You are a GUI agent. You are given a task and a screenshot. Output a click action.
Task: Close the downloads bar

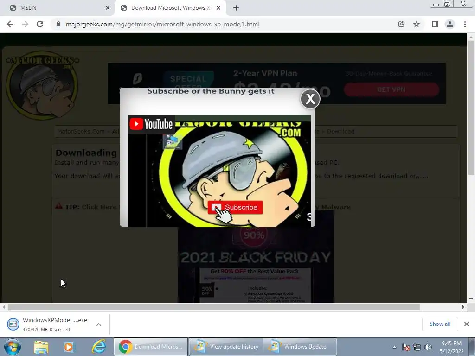click(x=467, y=324)
